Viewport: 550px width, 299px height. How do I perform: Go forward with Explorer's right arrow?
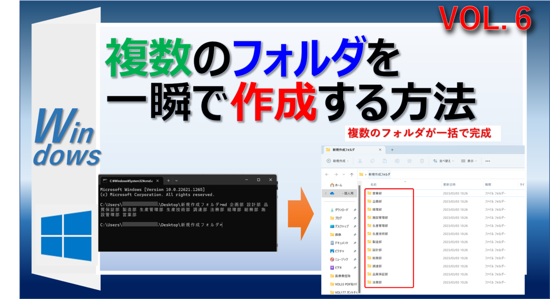(x=336, y=174)
